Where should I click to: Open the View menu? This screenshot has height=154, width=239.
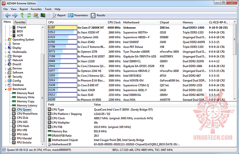14,9
